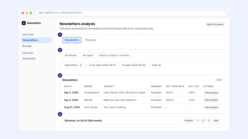Image resolution: width=248 pixels, height=139 pixels.
Task: Click the More information button
Action: [x=215, y=24]
